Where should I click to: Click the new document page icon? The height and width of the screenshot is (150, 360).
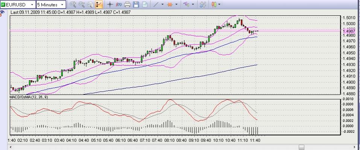tap(145, 4)
